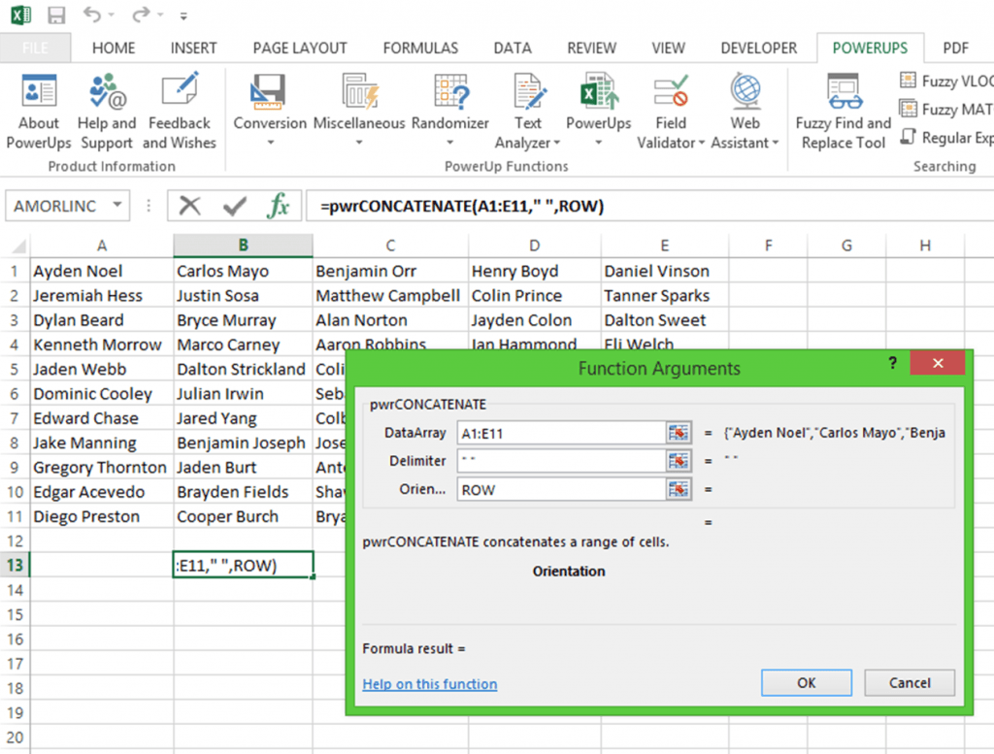Click the Randomizer icon
994x754 pixels.
click(x=450, y=91)
